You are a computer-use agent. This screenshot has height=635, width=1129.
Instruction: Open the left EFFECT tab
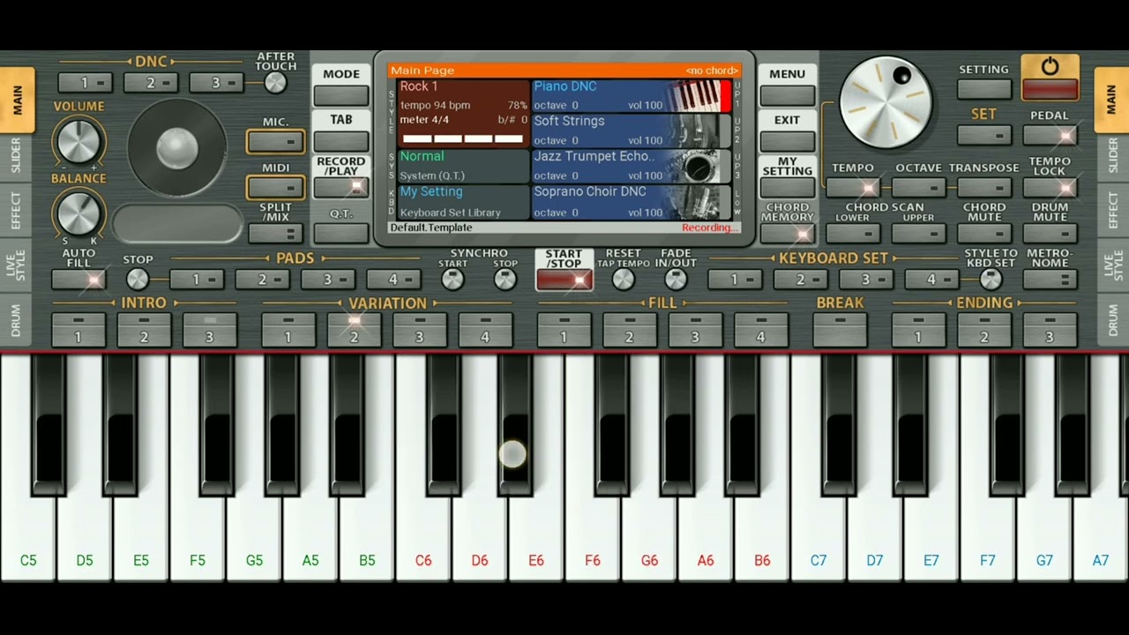pos(16,210)
